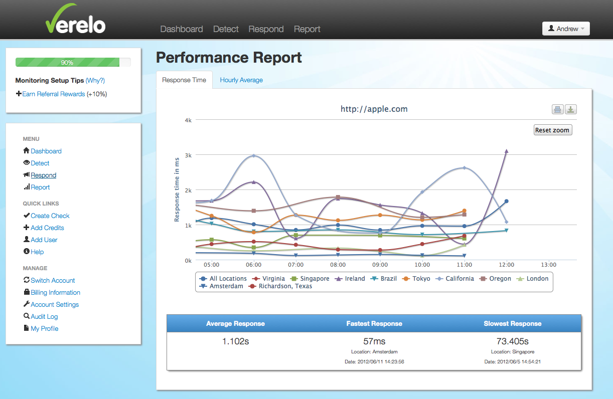Download the chart using export icon

tap(571, 109)
